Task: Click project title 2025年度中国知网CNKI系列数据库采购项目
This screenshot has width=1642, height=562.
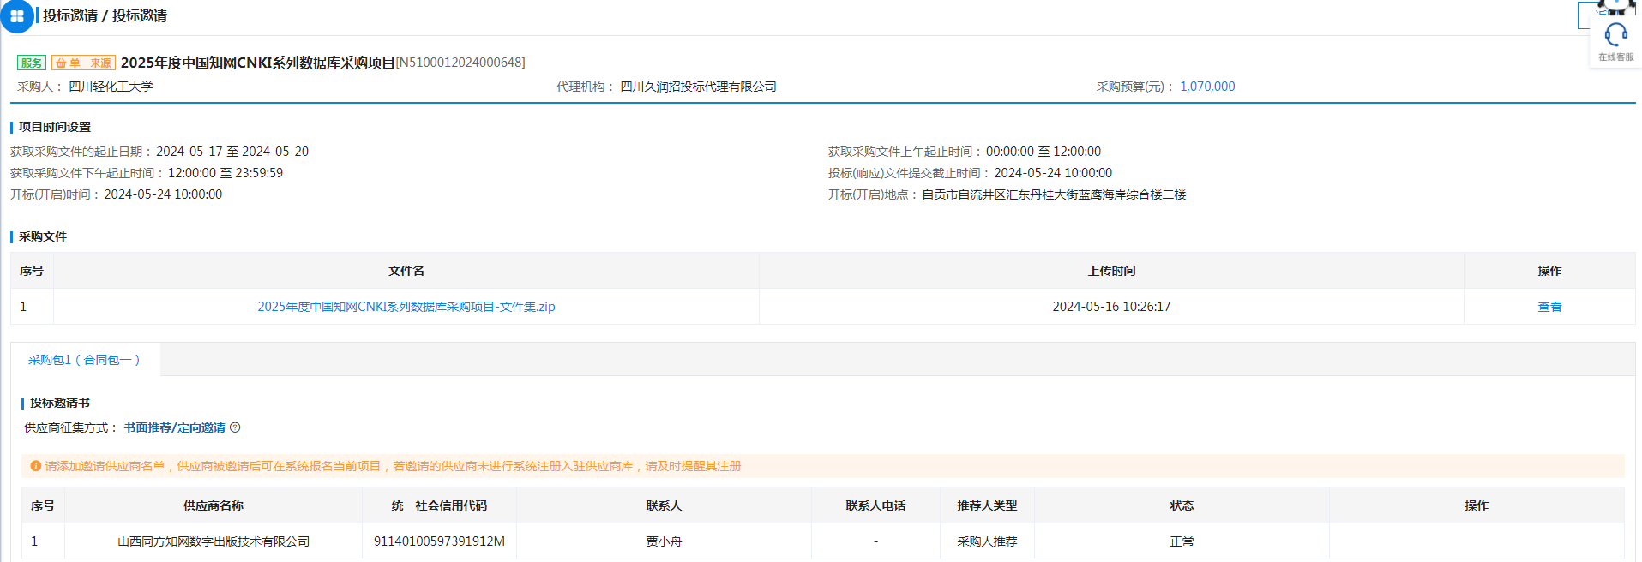Action: 257,63
